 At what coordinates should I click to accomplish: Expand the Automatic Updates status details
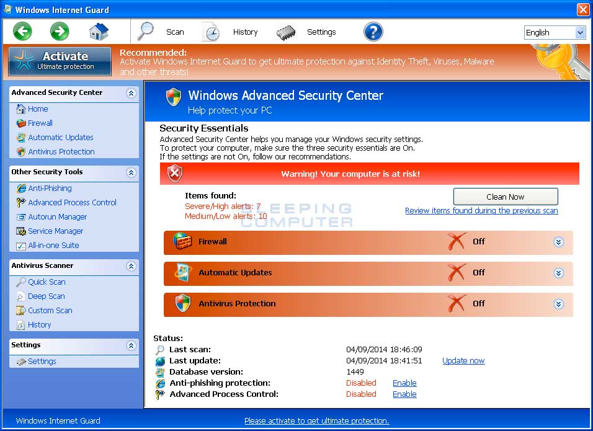(x=558, y=273)
